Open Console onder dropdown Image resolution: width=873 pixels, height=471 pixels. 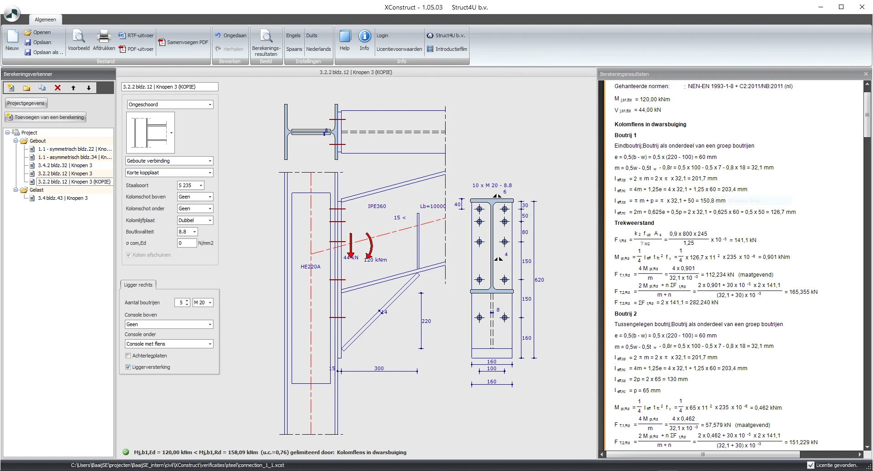169,344
